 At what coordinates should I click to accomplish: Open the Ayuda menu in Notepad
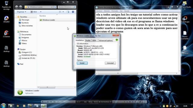click(127, 11)
